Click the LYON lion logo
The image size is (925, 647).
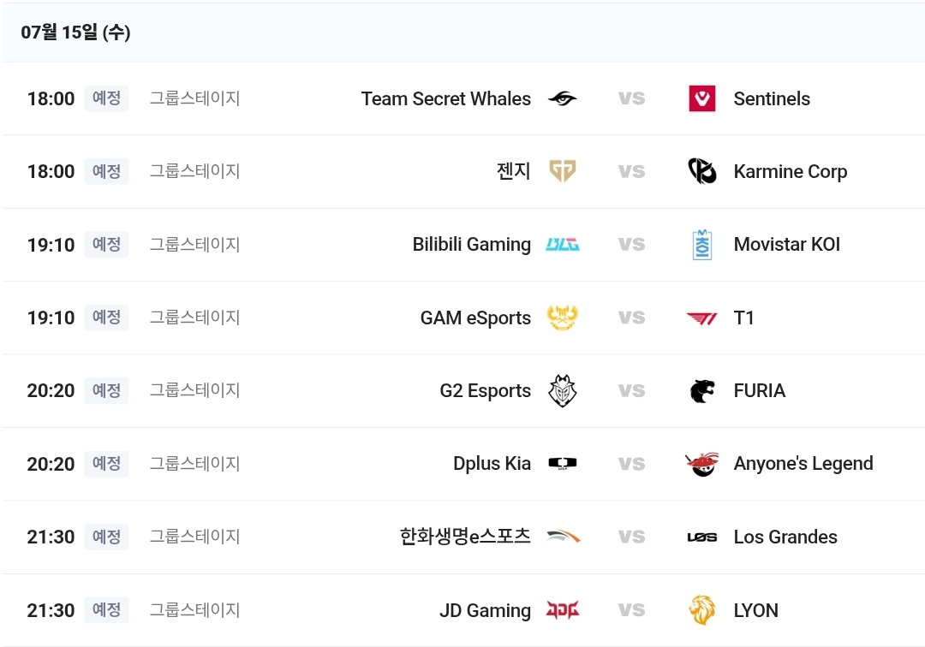702,610
